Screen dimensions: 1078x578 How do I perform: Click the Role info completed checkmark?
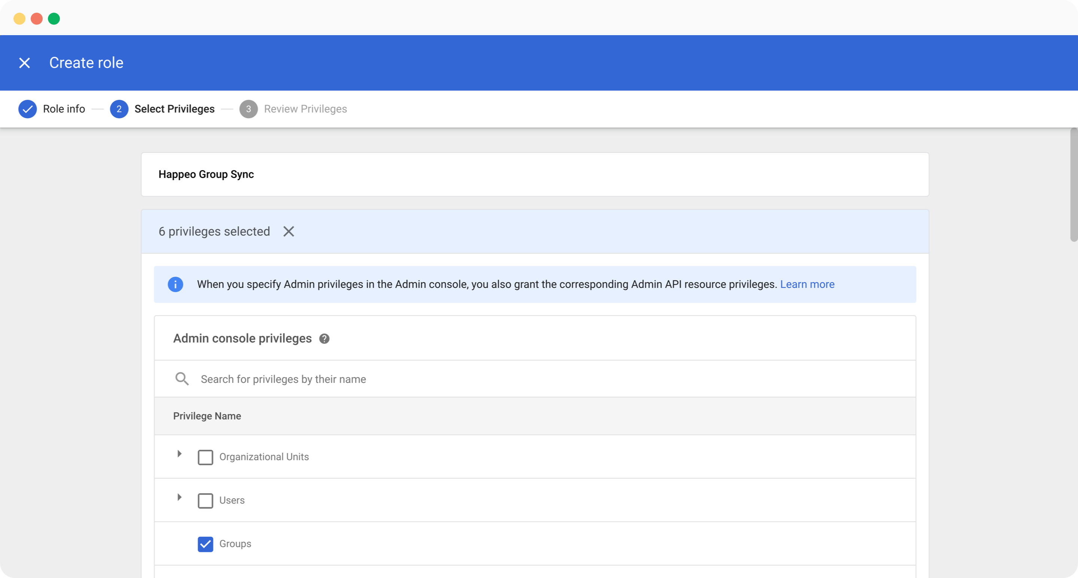(27, 109)
